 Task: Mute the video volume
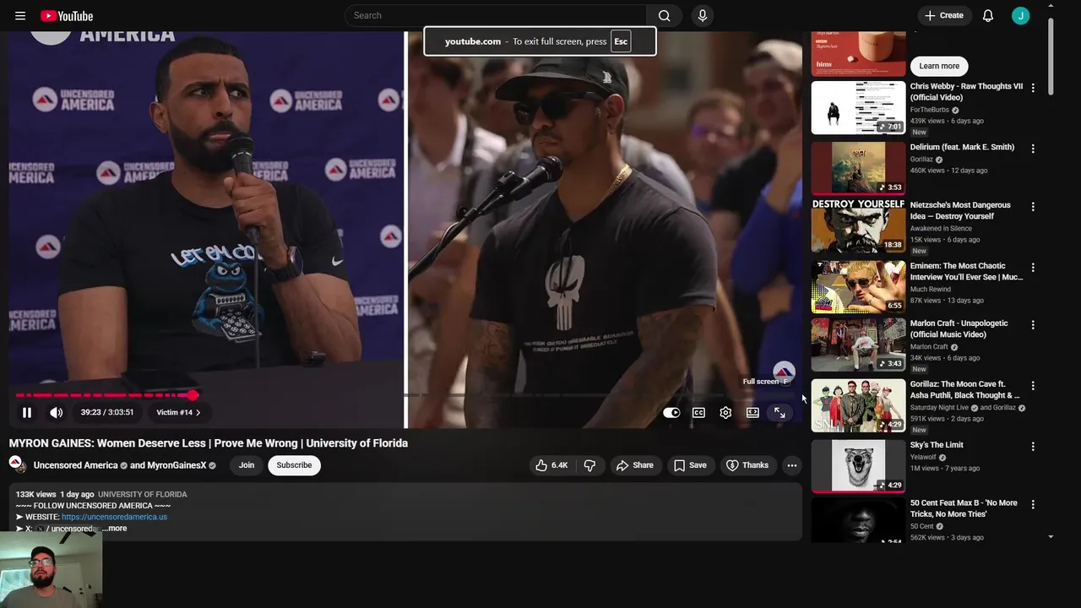[57, 412]
